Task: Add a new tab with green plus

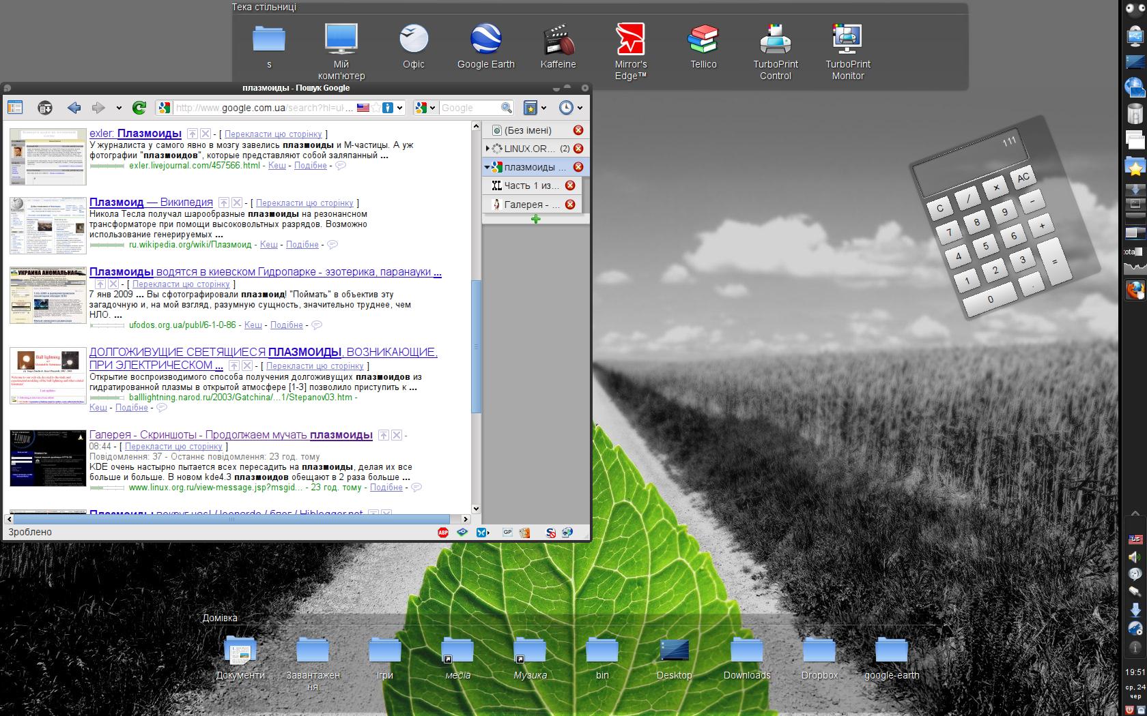Action: click(x=535, y=219)
